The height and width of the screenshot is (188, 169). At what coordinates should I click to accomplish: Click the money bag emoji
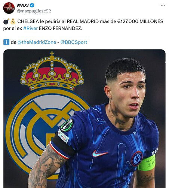[13, 21]
